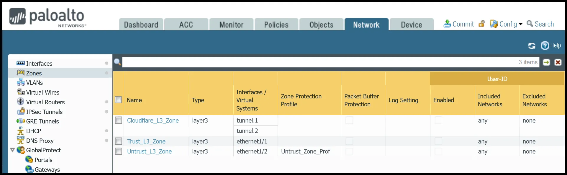Switch to the Policies tab
The image size is (567, 175).
click(x=276, y=24)
